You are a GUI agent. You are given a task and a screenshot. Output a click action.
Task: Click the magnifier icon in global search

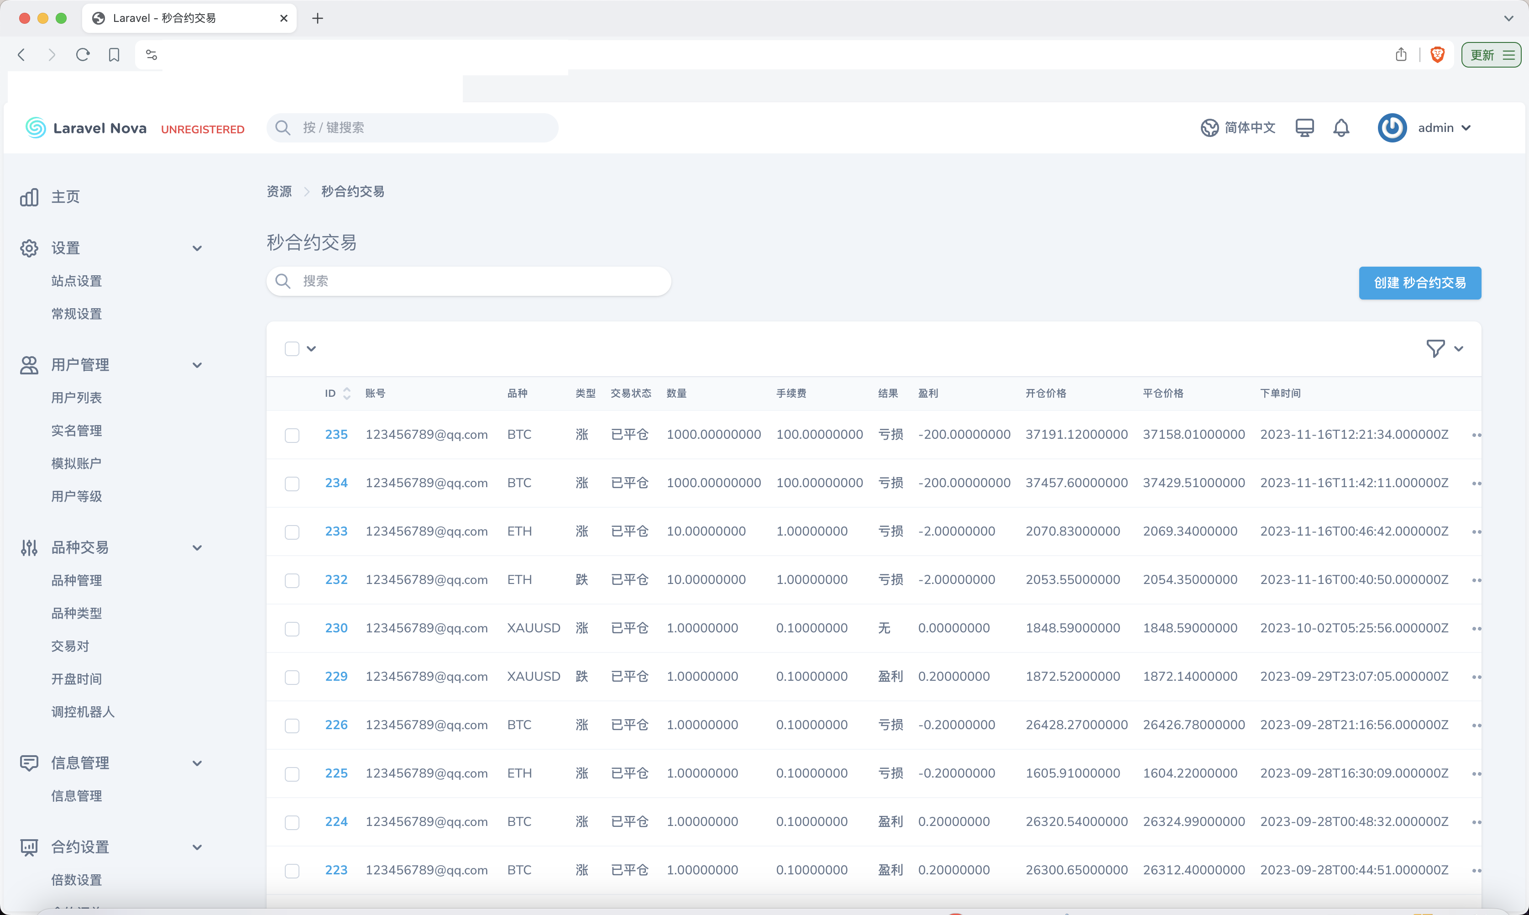coord(283,128)
